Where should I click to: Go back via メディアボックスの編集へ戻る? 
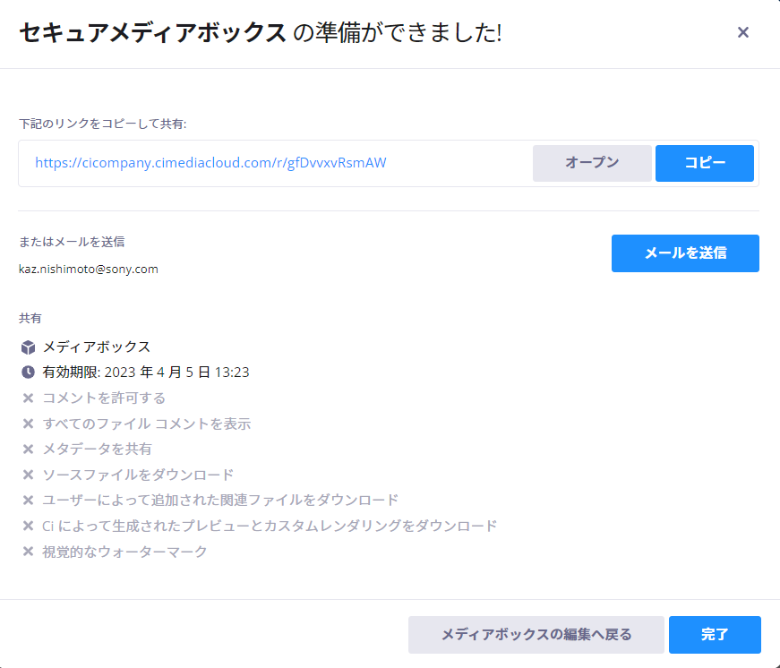pyautogui.click(x=536, y=635)
